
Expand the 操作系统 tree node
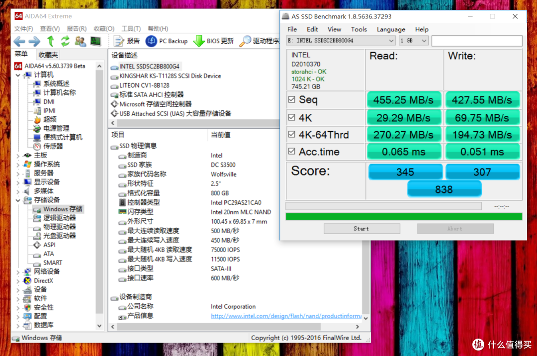coord(18,164)
